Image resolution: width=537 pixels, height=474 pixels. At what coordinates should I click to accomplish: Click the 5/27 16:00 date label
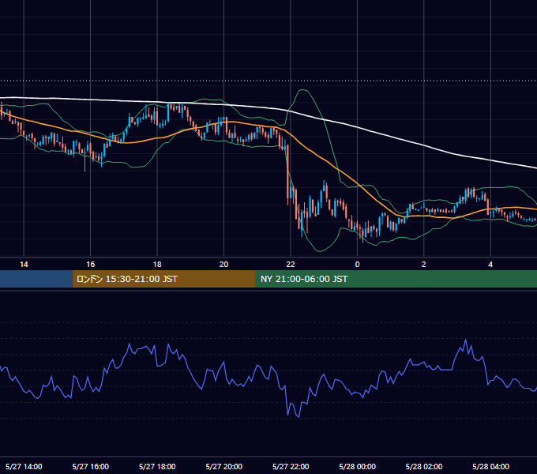90,466
